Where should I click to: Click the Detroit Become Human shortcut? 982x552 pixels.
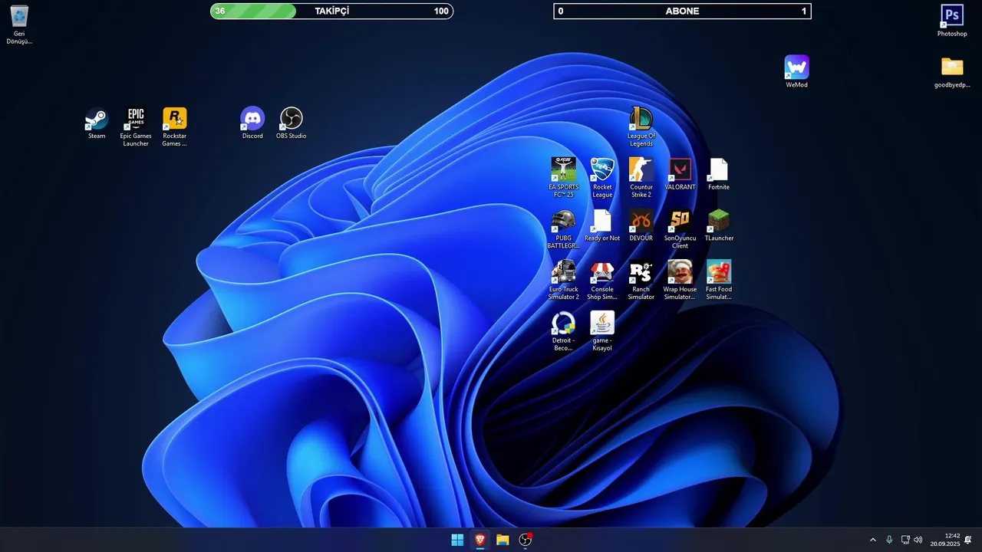[564, 332]
